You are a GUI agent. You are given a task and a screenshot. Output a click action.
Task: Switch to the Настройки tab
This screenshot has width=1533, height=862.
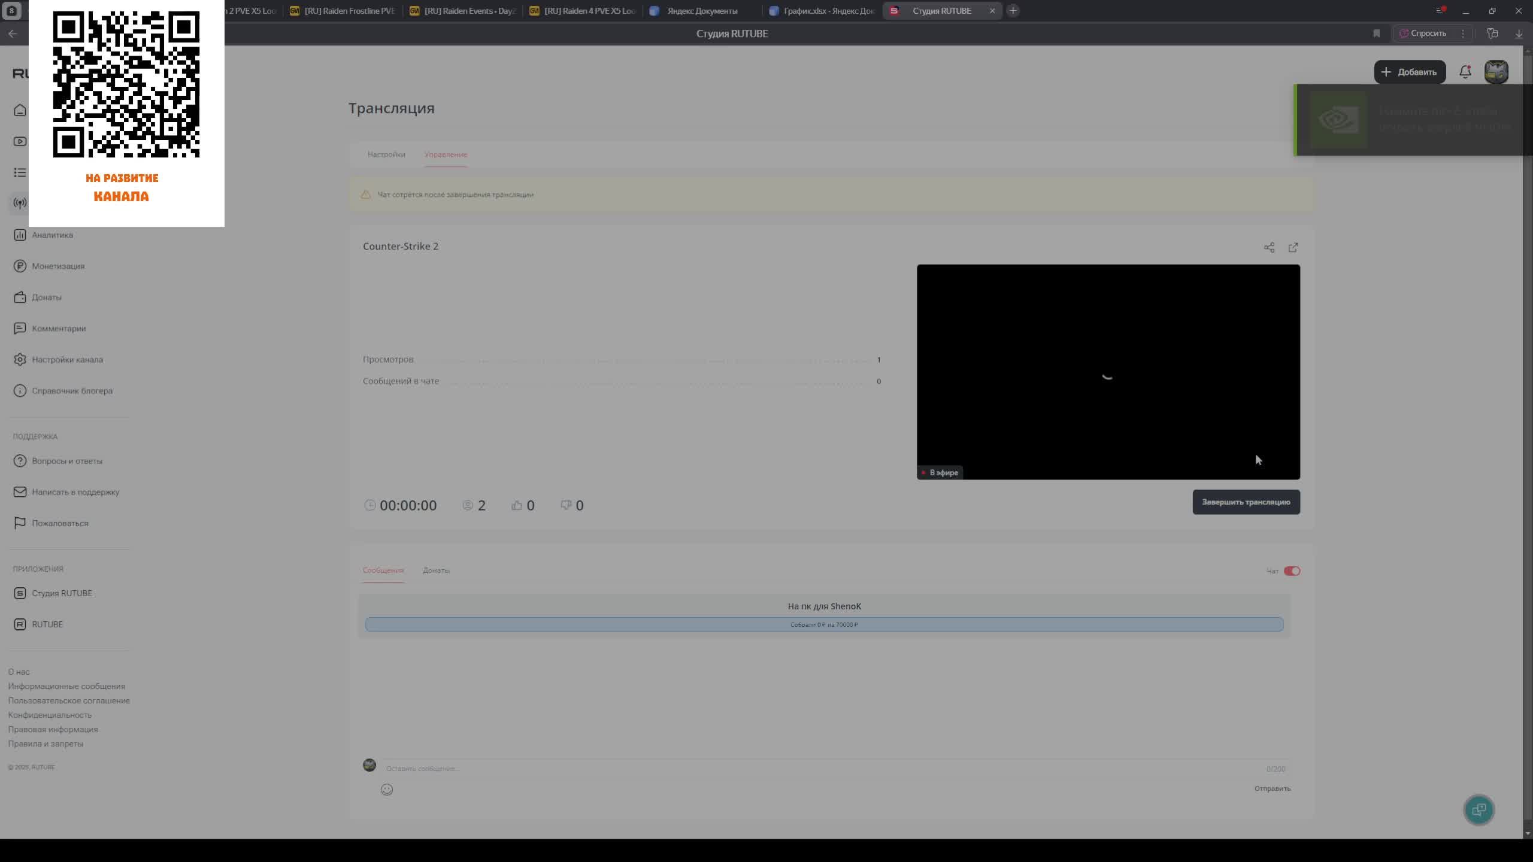click(386, 154)
